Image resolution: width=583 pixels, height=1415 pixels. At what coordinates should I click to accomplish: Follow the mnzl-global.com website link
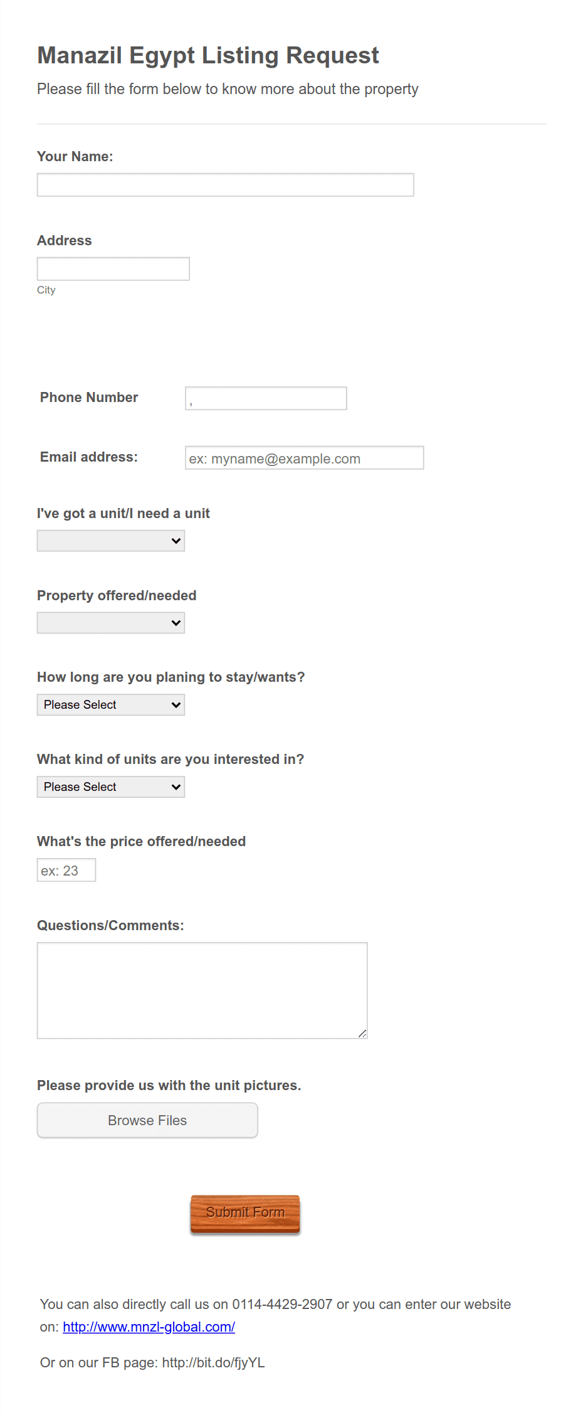click(149, 1327)
